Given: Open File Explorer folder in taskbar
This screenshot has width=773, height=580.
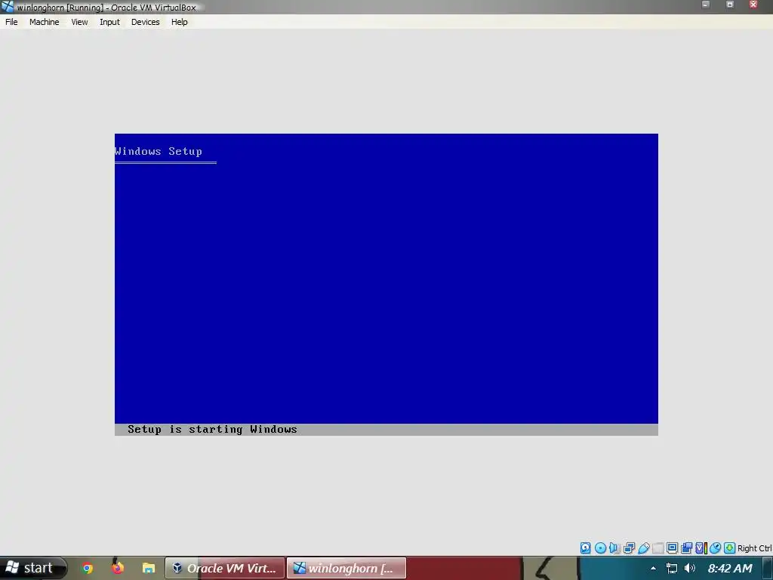Looking at the screenshot, I should click(149, 569).
